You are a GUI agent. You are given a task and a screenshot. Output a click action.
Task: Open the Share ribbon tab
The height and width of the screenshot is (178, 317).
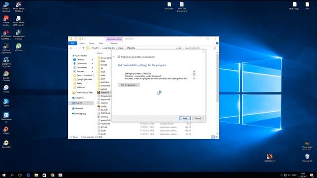(x=92, y=43)
